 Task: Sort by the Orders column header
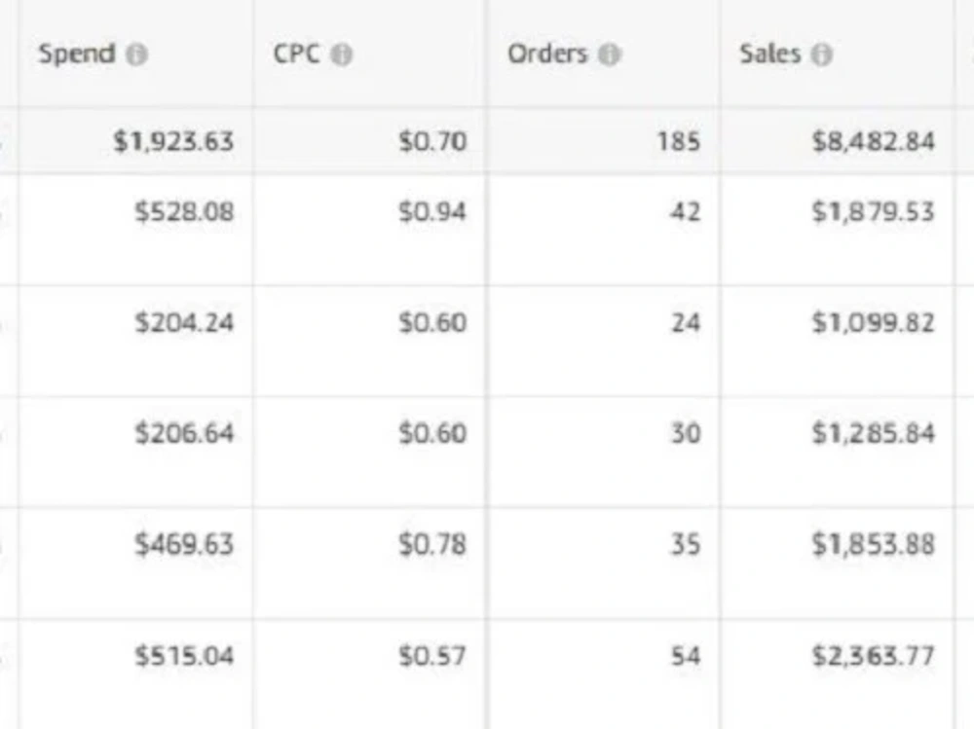[x=547, y=55]
